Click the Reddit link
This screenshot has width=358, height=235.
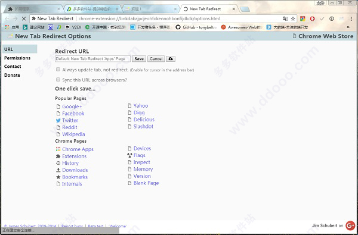pyautogui.click(x=70, y=127)
